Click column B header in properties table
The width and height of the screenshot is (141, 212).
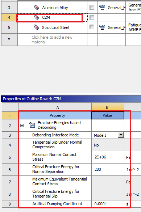108,107
